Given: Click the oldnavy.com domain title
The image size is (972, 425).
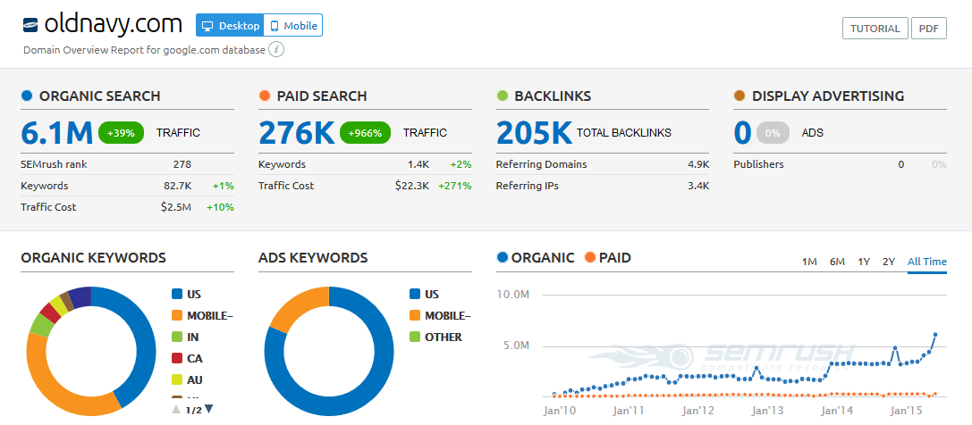Looking at the screenshot, I should point(114,25).
